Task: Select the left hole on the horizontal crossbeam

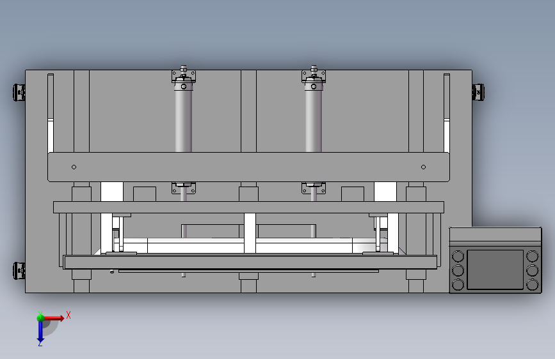Action: pos(74,167)
